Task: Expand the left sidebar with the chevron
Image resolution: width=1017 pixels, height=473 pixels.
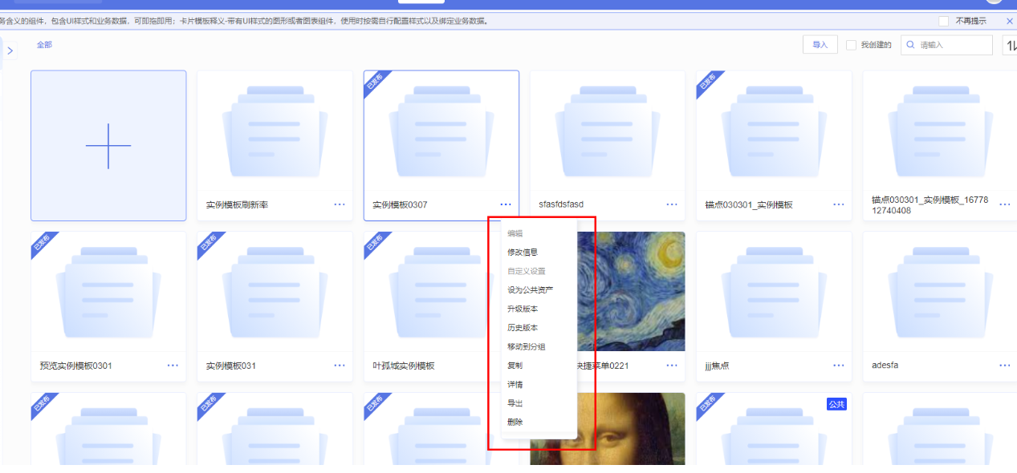Action: [x=10, y=51]
